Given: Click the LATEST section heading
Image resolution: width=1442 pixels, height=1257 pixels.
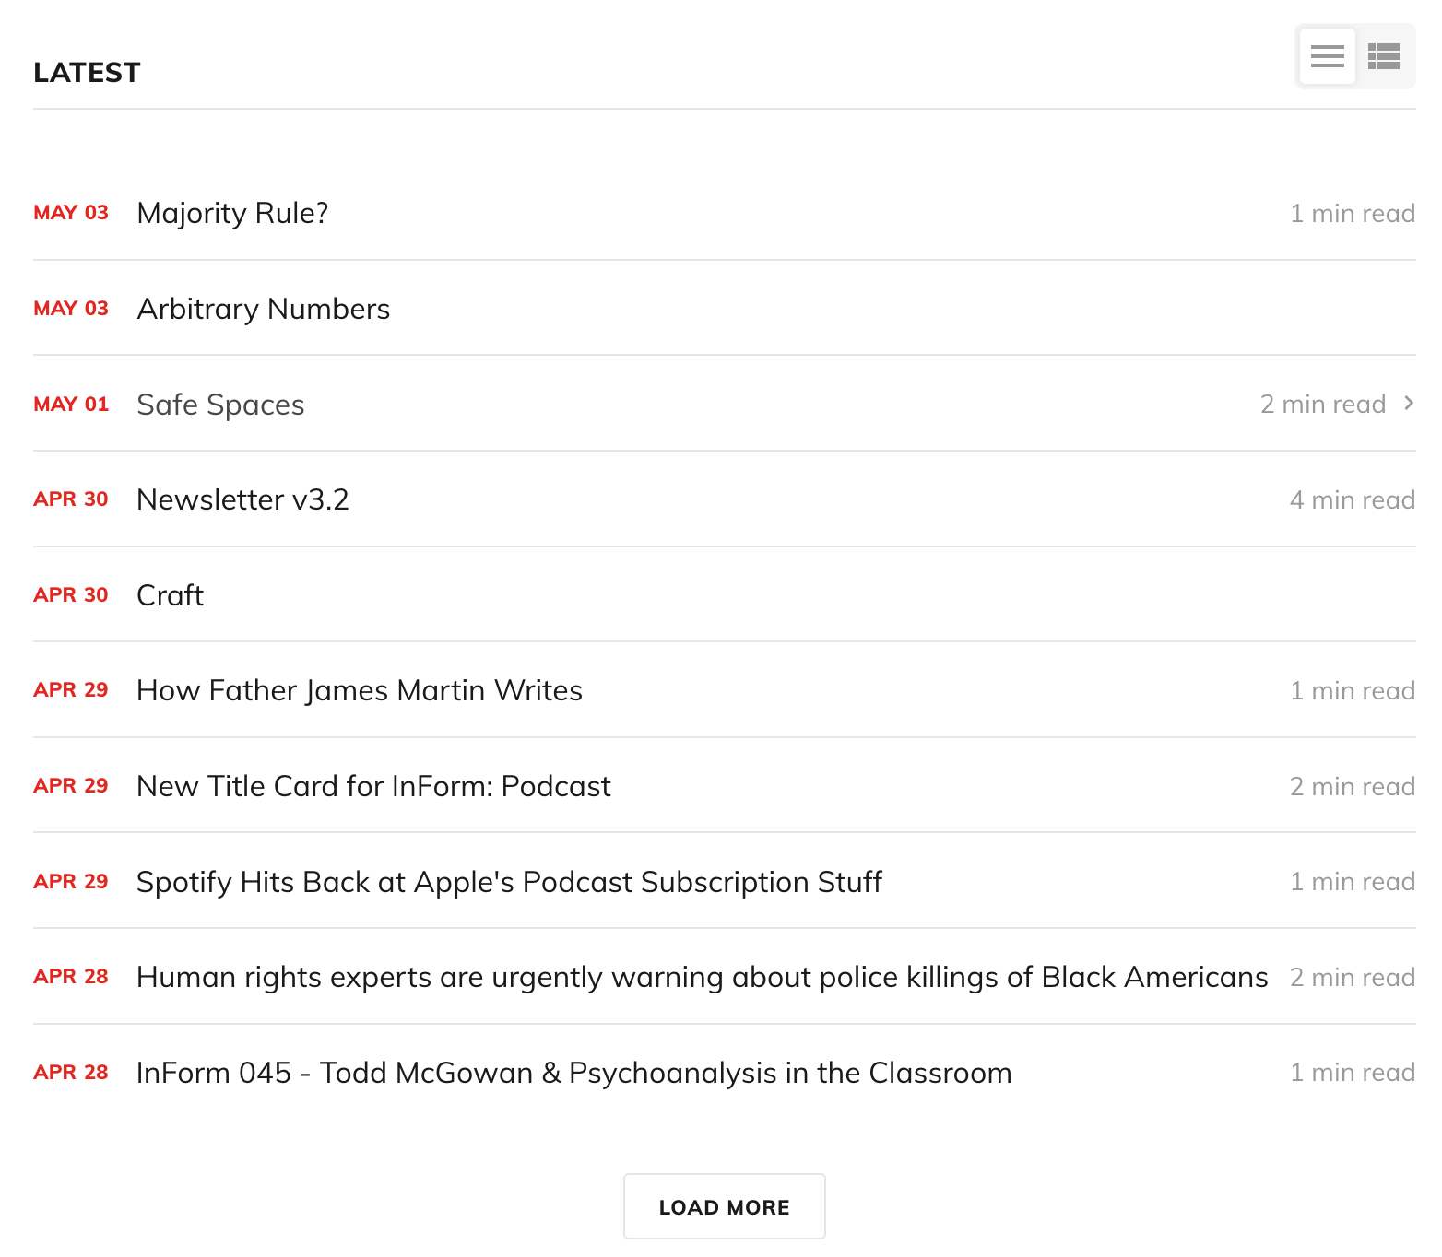Looking at the screenshot, I should tap(87, 73).
